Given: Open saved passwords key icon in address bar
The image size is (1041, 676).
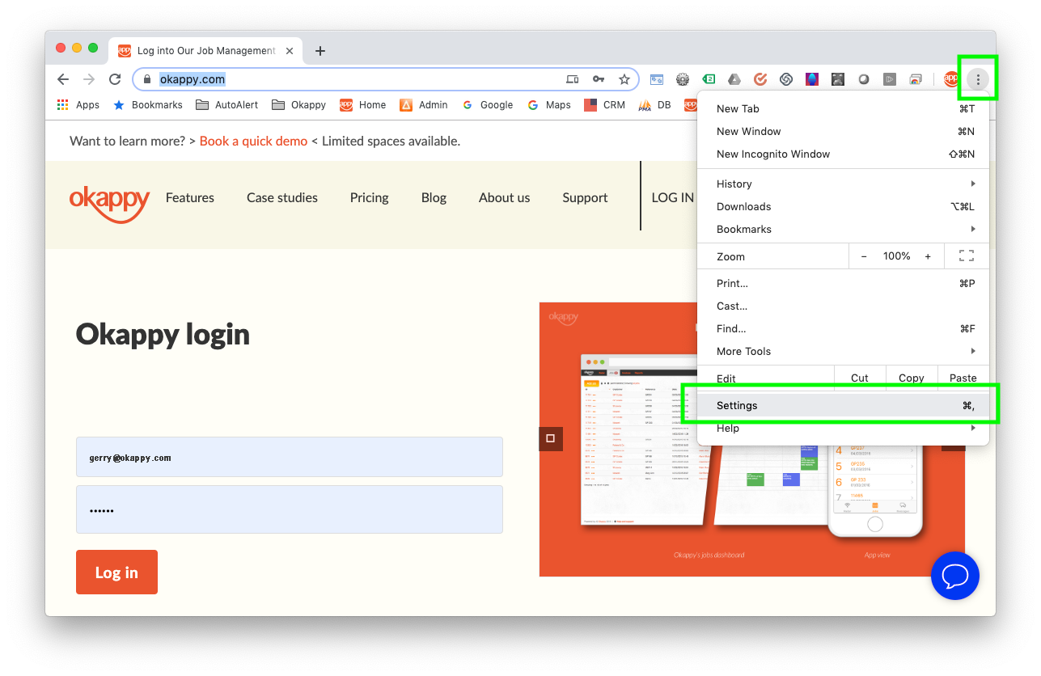Looking at the screenshot, I should click(x=599, y=79).
